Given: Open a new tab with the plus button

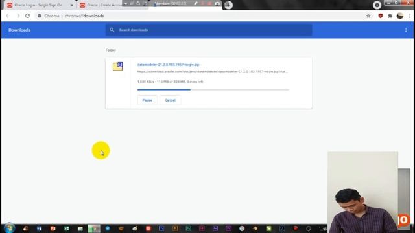Looking at the screenshot, I should [228, 5].
